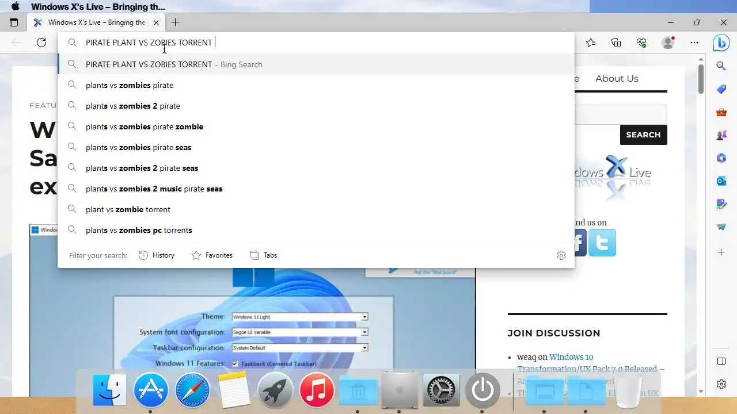
Task: Open the search suggestions settings gear
Action: coord(561,255)
